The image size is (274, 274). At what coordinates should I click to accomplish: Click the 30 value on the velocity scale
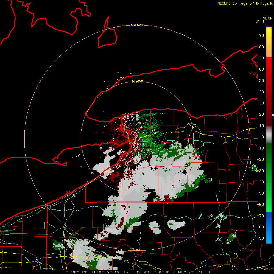click(262, 103)
